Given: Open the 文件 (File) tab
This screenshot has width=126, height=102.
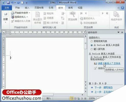Looking at the screenshot, I should click(x=7, y=8).
